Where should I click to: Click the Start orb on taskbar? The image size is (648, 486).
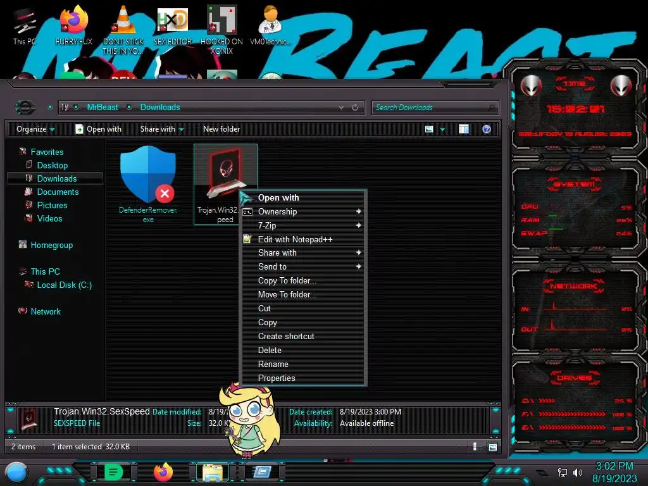pos(16,473)
